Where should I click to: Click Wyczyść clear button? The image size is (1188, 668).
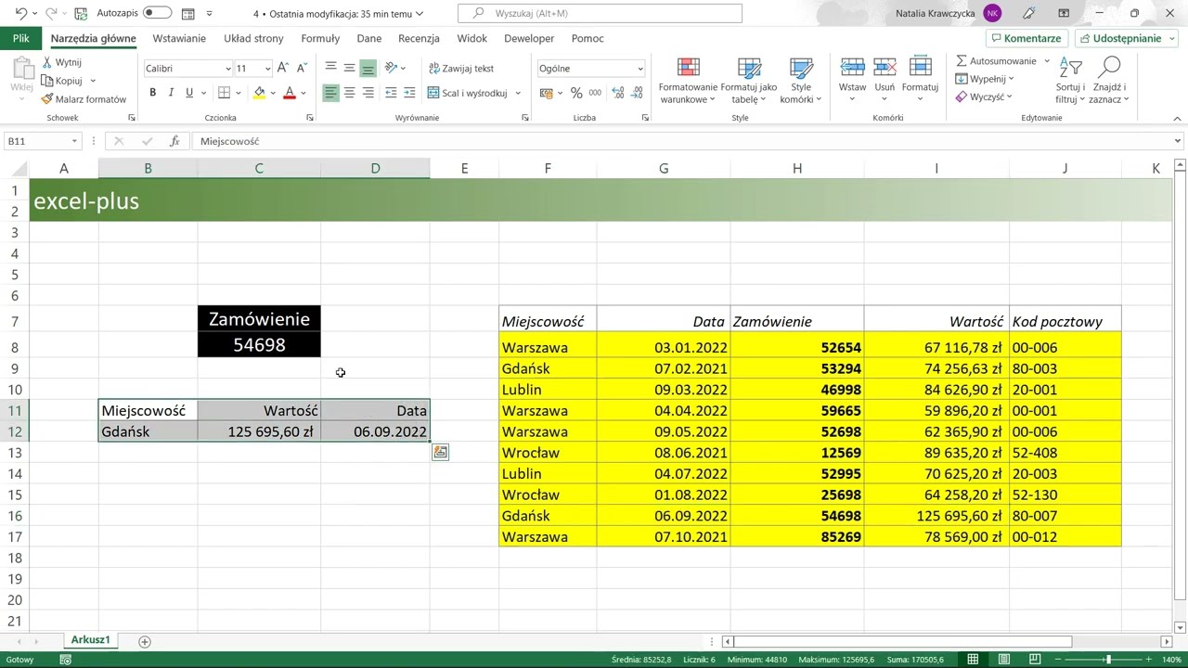(984, 96)
